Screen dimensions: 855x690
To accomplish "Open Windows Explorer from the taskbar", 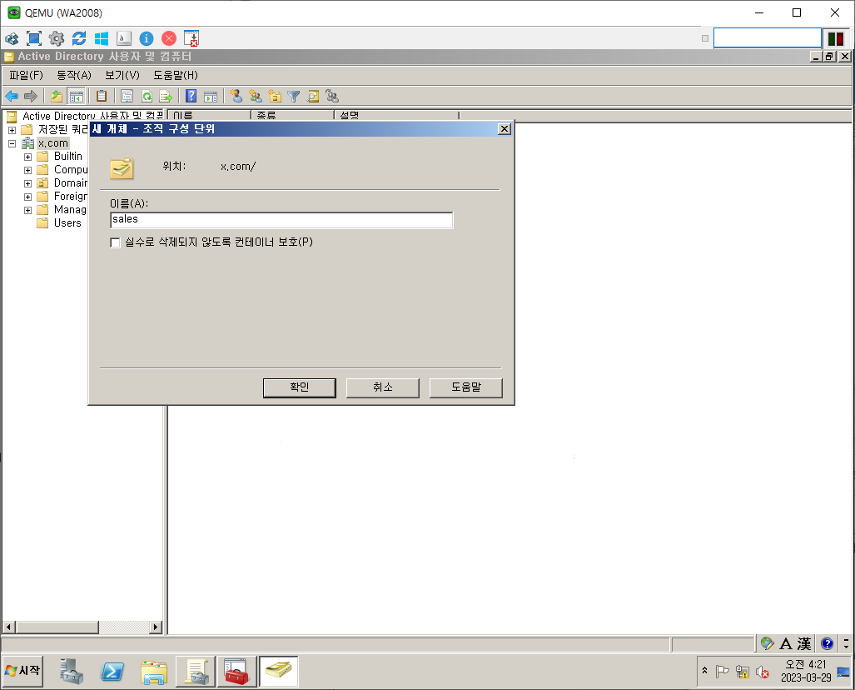I will click(x=154, y=672).
